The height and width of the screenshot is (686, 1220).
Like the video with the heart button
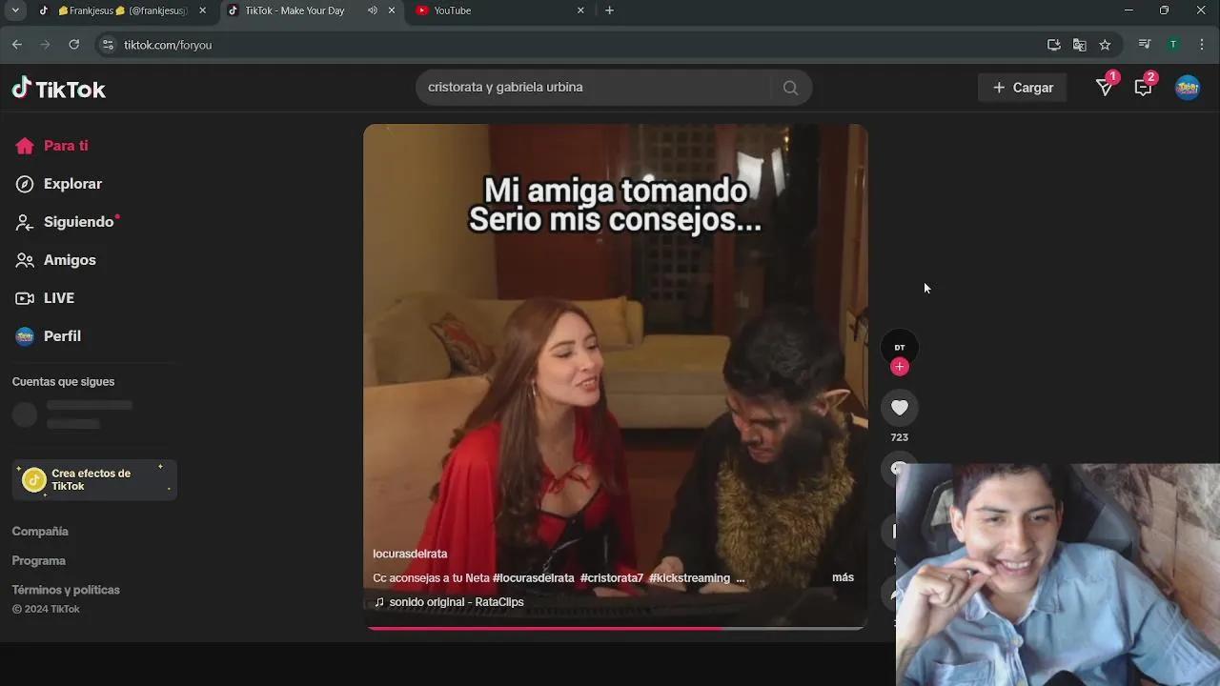tap(899, 407)
